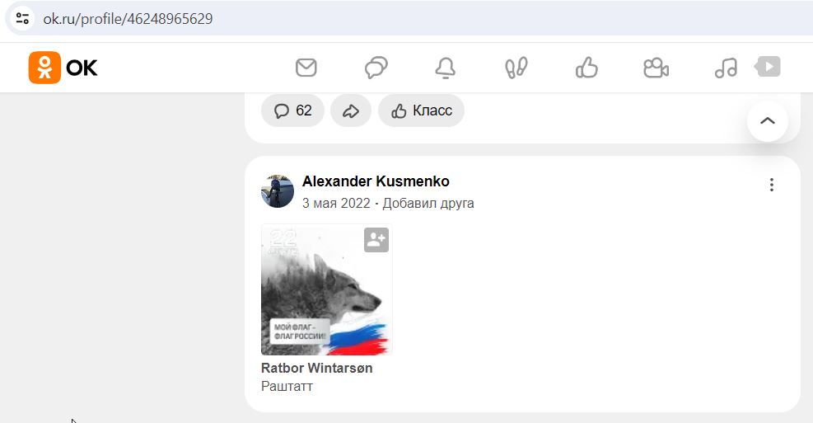The height and width of the screenshot is (423, 813).
Task: Click Alexander Kusmenko's round avatar
Action: 278,191
